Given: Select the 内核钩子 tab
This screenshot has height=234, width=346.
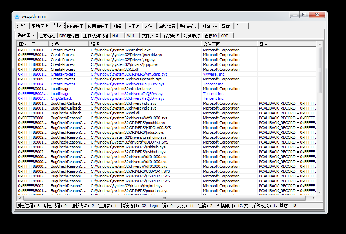Looking at the screenshot, I should pyautogui.click(x=75, y=26).
